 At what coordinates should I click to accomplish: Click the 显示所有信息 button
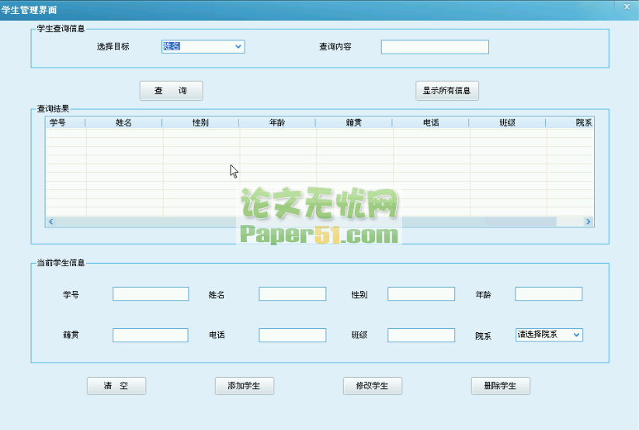pyautogui.click(x=447, y=91)
